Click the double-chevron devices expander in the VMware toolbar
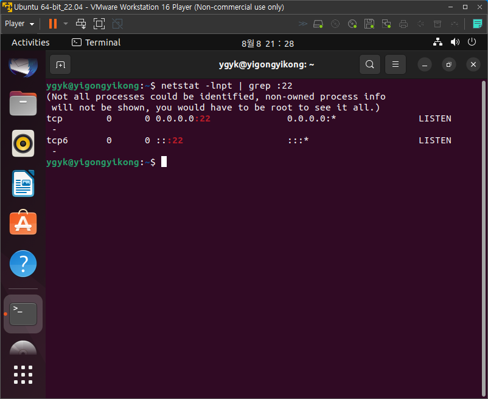 coord(302,24)
